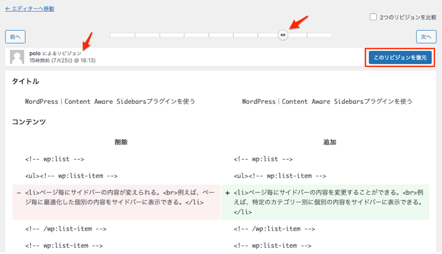
Task: Click the 前へ button
Action: coord(15,37)
